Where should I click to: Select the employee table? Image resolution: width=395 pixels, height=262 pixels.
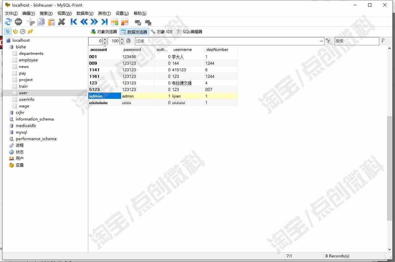click(28, 60)
